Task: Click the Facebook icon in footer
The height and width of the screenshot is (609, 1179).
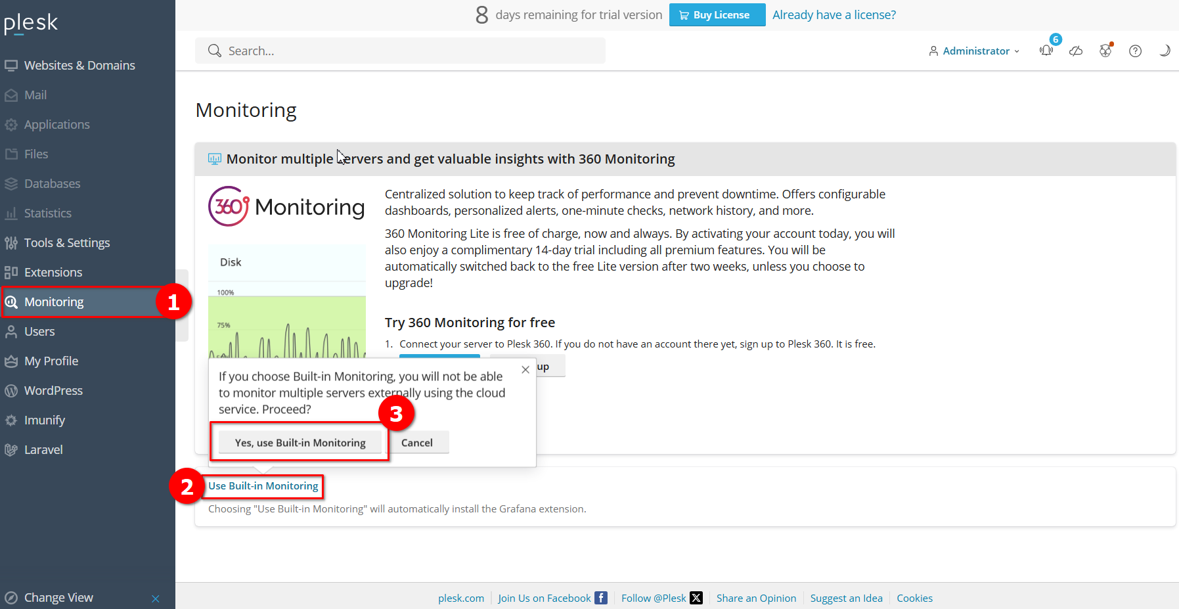Action: pos(601,598)
